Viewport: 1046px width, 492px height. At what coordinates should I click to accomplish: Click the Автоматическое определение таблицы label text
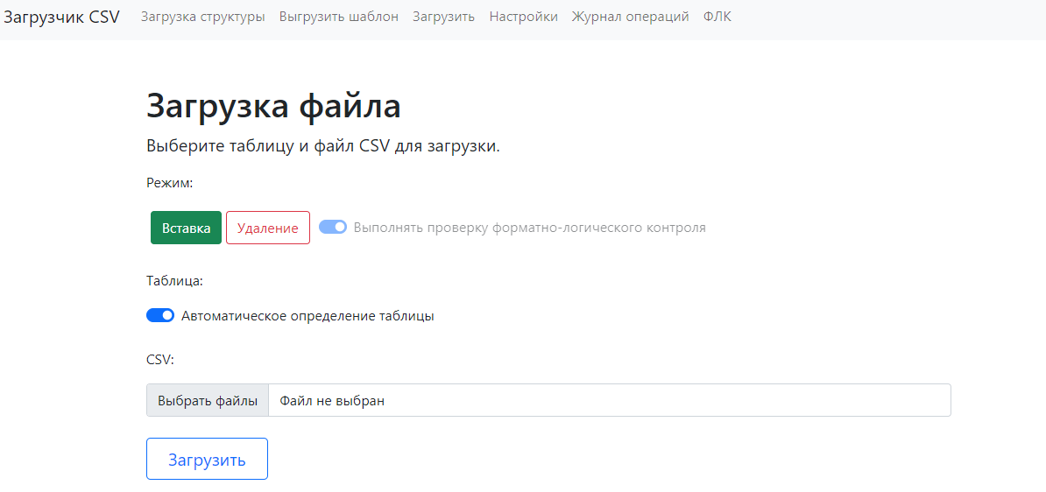pos(307,316)
